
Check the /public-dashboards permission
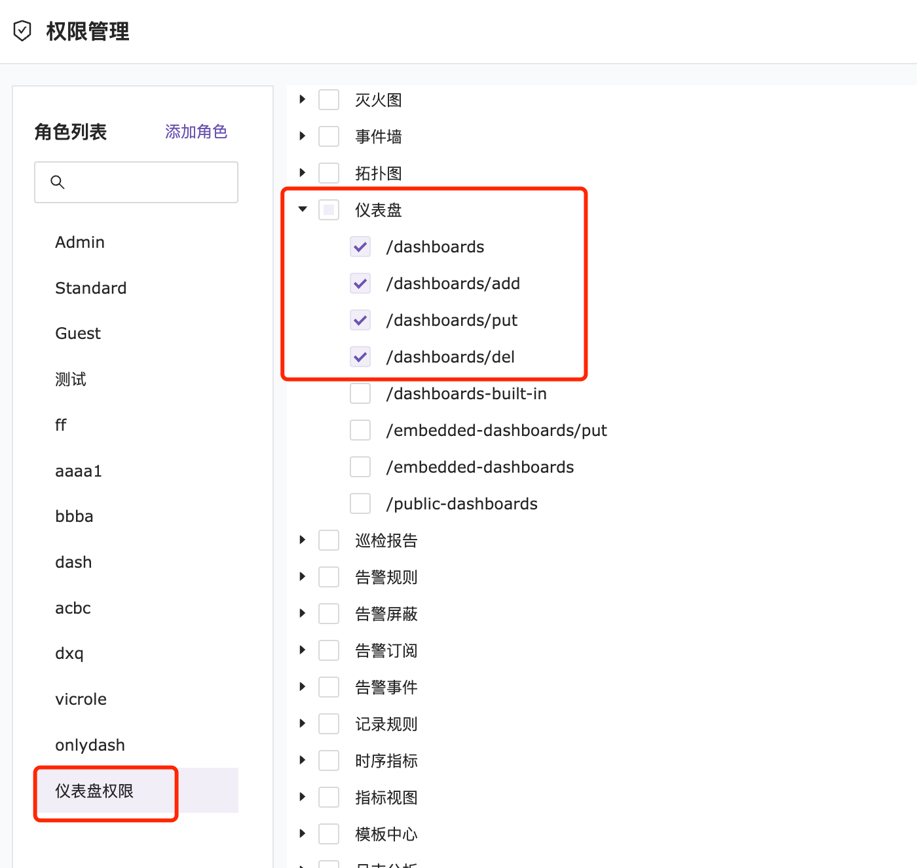point(360,503)
